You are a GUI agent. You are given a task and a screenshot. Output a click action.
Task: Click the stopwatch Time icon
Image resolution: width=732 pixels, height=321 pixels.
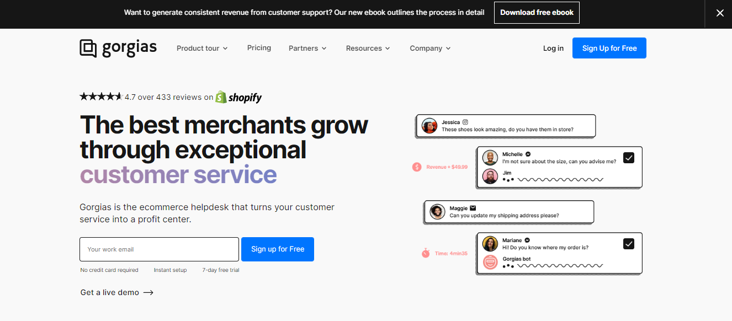tap(426, 253)
